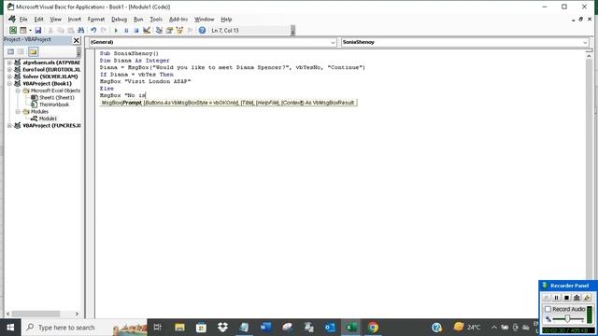The height and width of the screenshot is (336, 598).
Task: Click the Save toolbar icon
Action: point(37,30)
